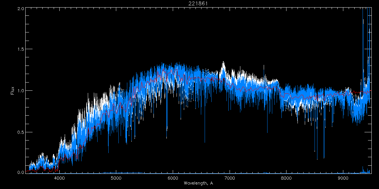379x189 pixels.
Task: Click the Flux axis label
Action: click(x=13, y=90)
